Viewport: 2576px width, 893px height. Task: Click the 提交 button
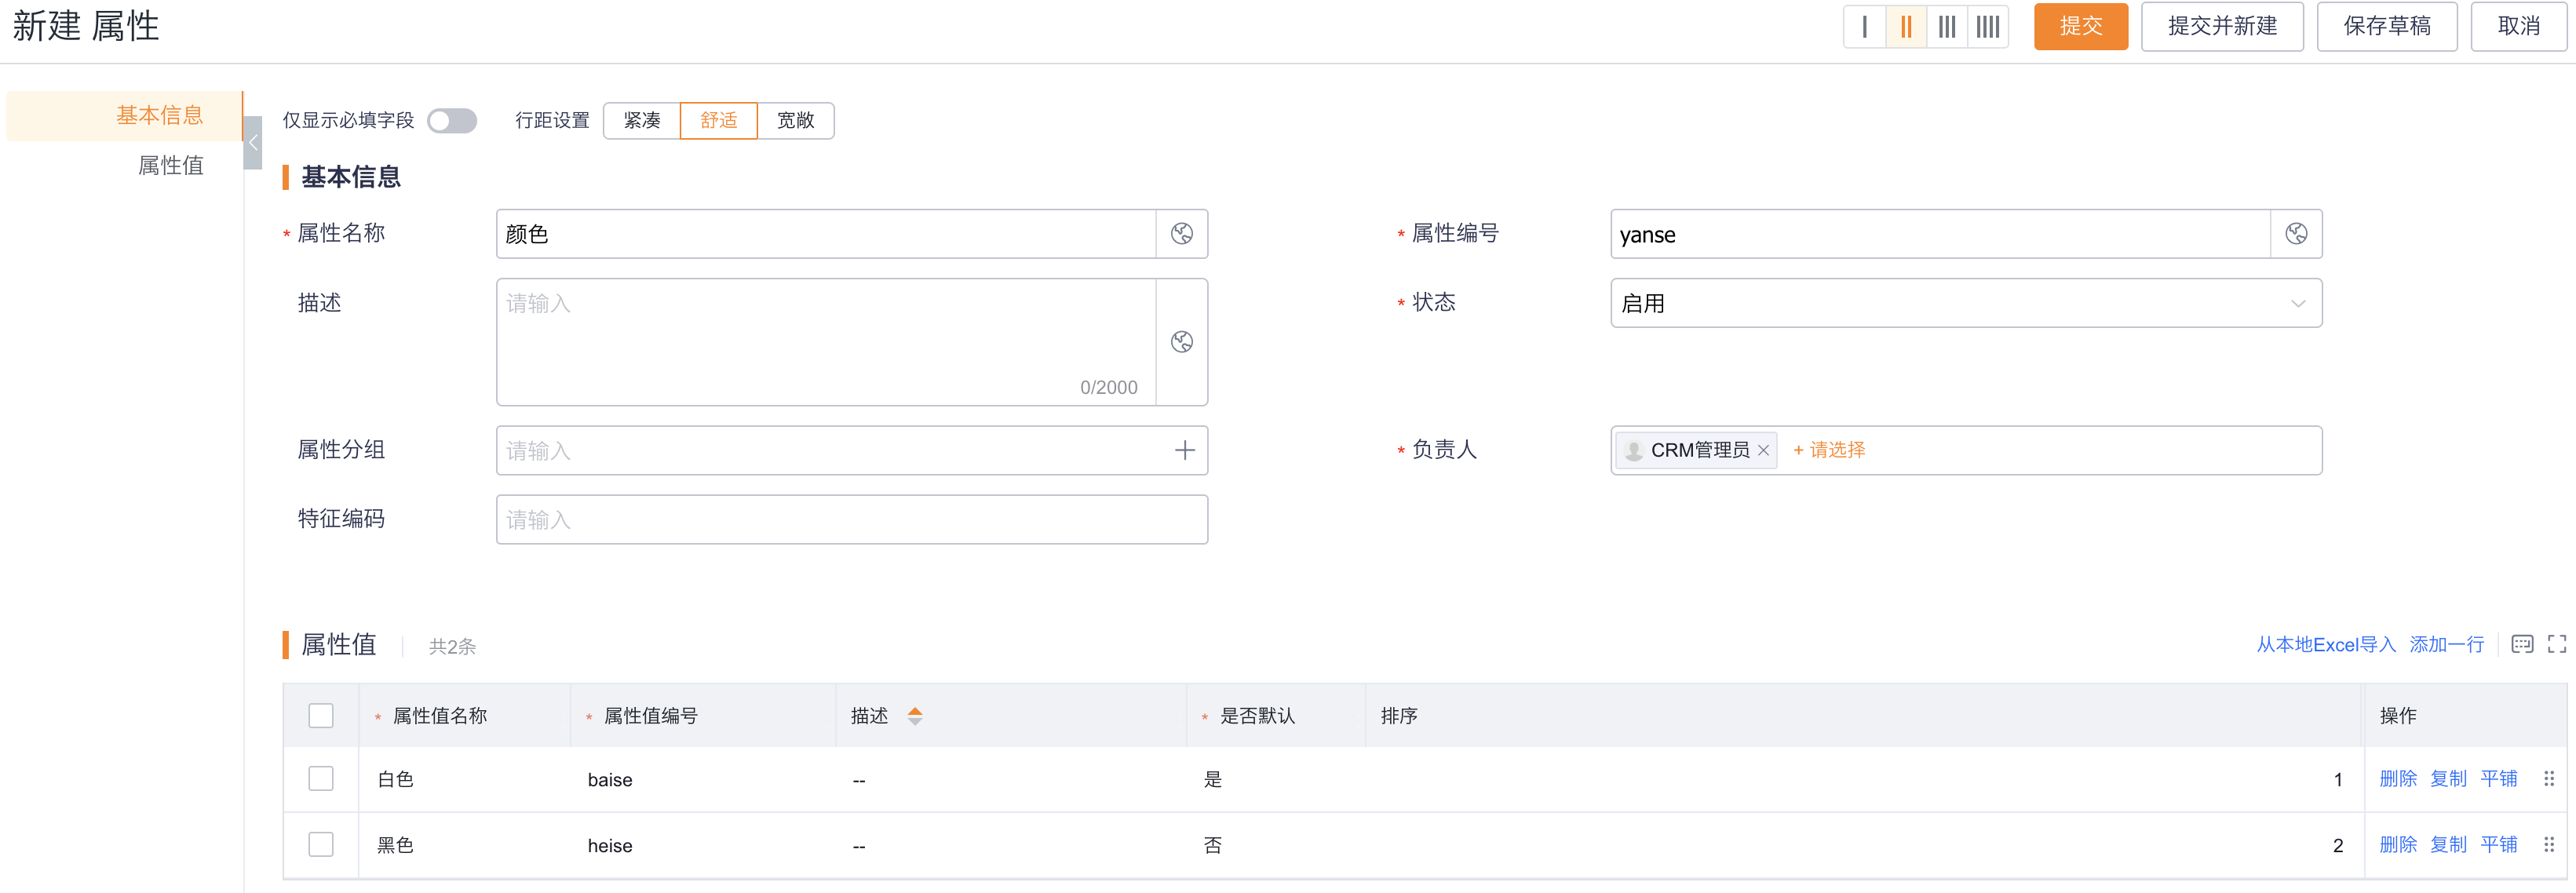point(2081,26)
